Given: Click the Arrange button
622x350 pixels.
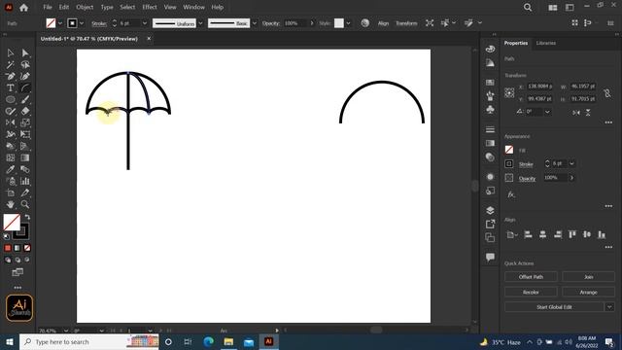Looking at the screenshot, I should tap(588, 292).
